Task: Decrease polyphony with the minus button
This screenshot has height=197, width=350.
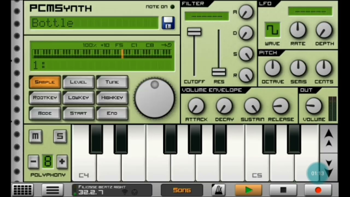Action: coord(34,161)
